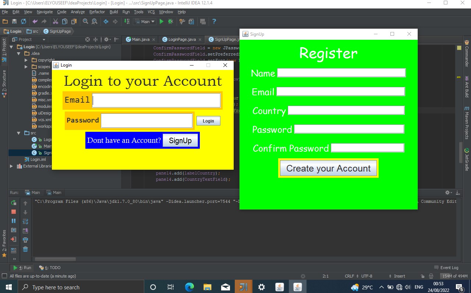This screenshot has width=471, height=293.
Task: Clear console with trash icon
Action: [25, 249]
